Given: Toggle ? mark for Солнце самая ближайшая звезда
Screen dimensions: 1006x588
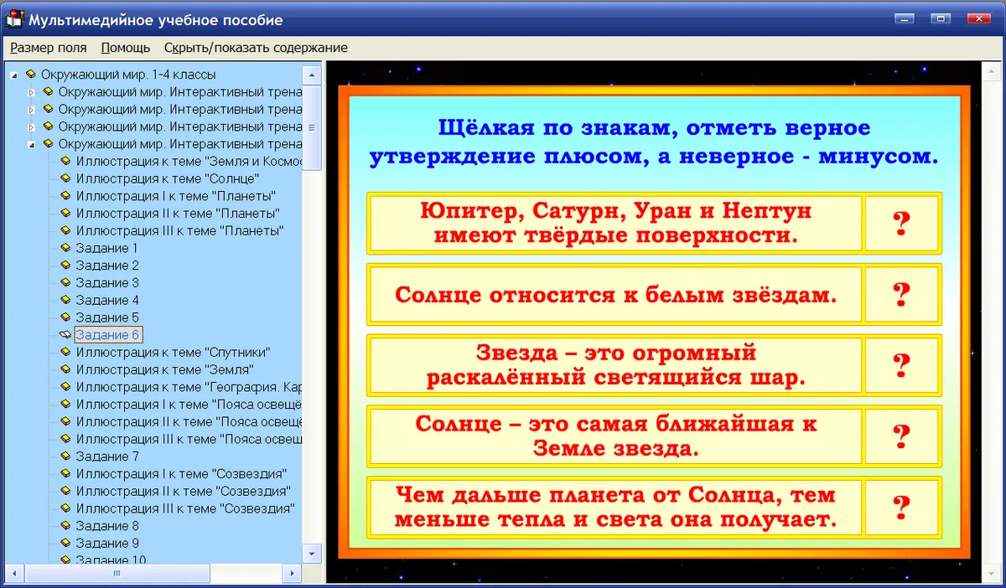Looking at the screenshot, I should [x=902, y=436].
